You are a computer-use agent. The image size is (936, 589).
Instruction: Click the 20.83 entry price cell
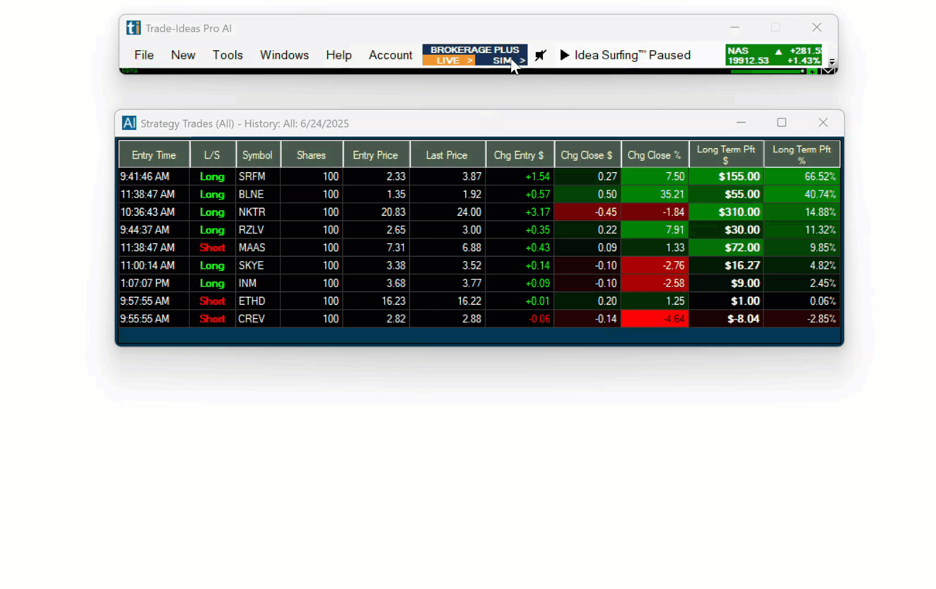(376, 212)
